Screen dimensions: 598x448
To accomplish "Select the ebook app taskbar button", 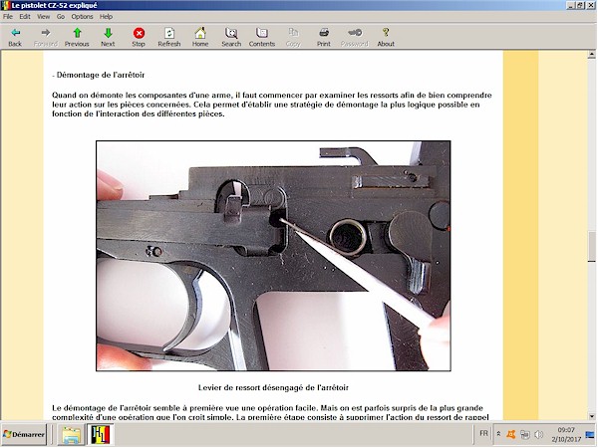I will tap(101, 435).
